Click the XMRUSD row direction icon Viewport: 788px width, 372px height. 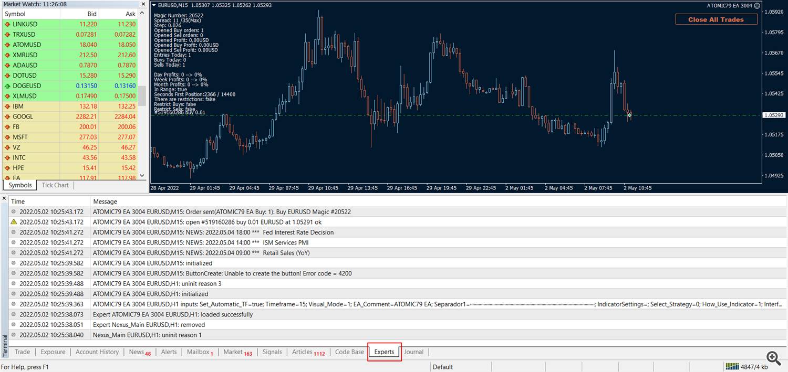click(7, 55)
